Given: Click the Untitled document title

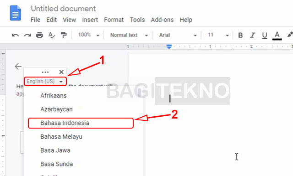Looking at the screenshot, I should point(63,9).
